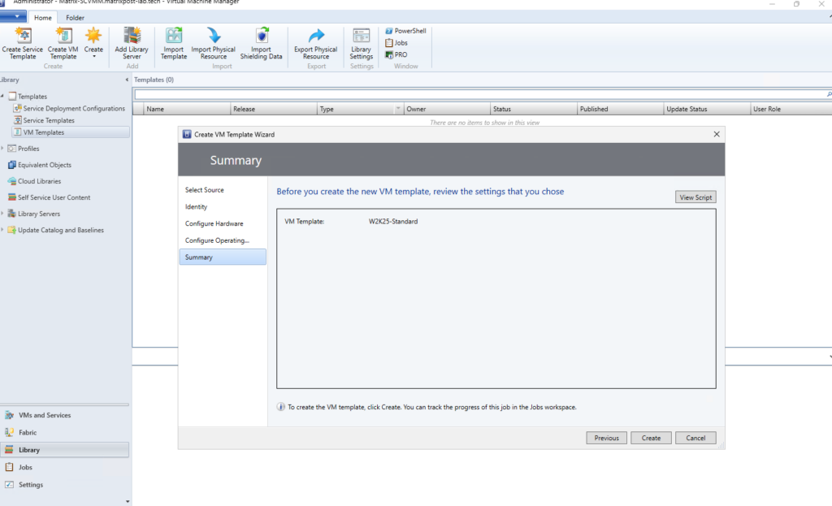Sort list by Owner column header
This screenshot has height=506, width=832.
(448, 109)
